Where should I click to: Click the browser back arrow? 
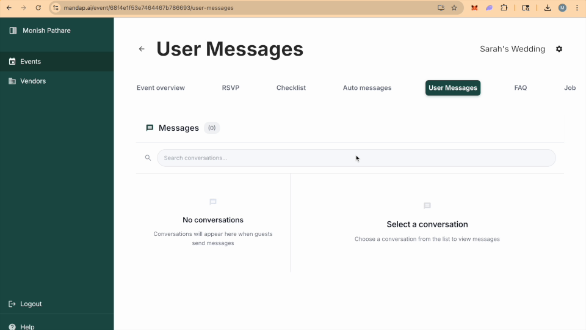tap(9, 7)
